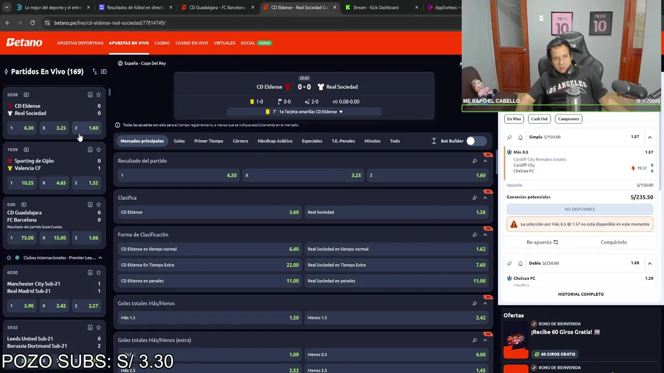Collapse the Forma de Clasificación market

(x=485, y=235)
